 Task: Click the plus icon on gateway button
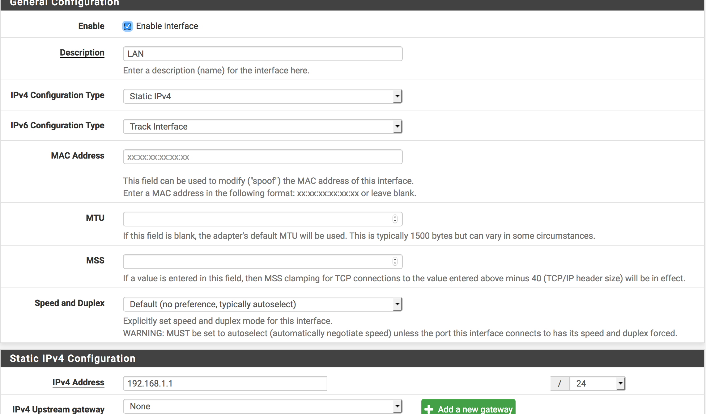[x=429, y=409]
